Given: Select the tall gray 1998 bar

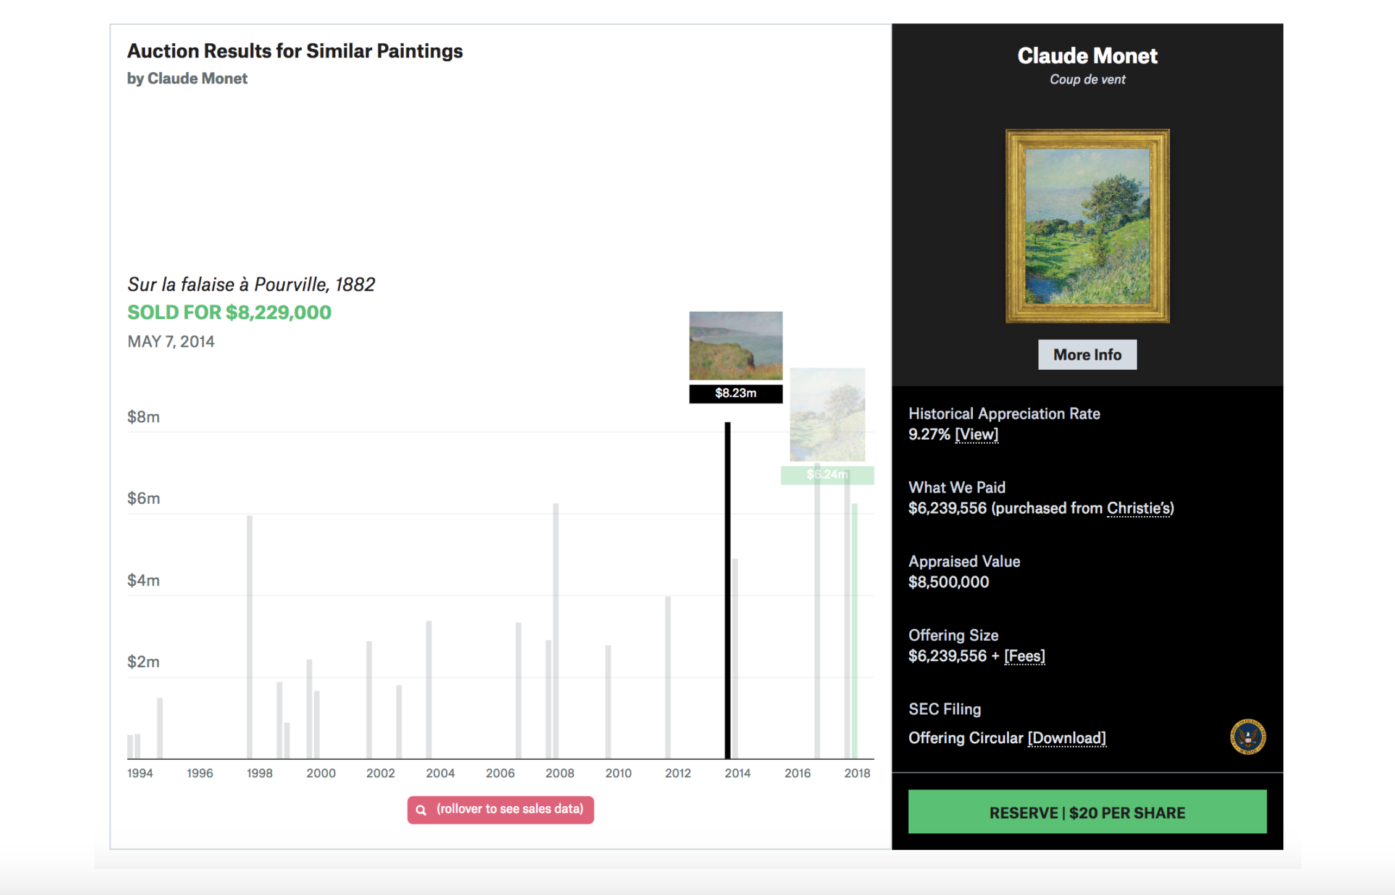Looking at the screenshot, I should point(249,638).
